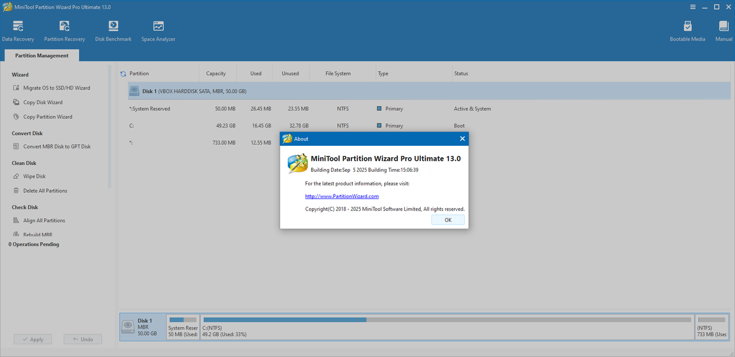
Task: Click the Copy Disk Wizard icon
Action: pos(17,102)
